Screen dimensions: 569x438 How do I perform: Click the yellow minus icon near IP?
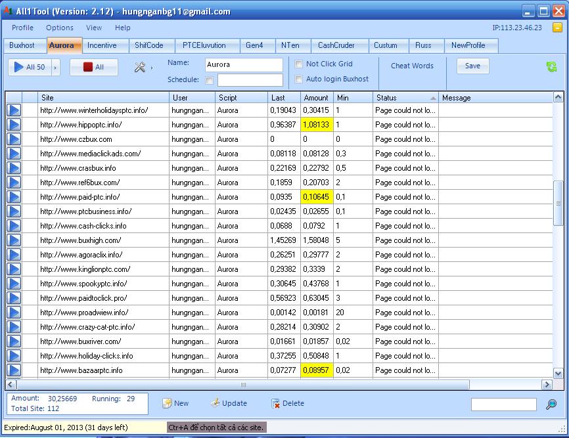[x=557, y=28]
